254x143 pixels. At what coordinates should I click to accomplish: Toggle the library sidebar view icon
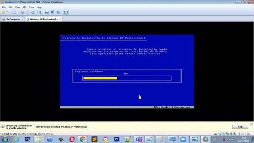click(x=41, y=12)
